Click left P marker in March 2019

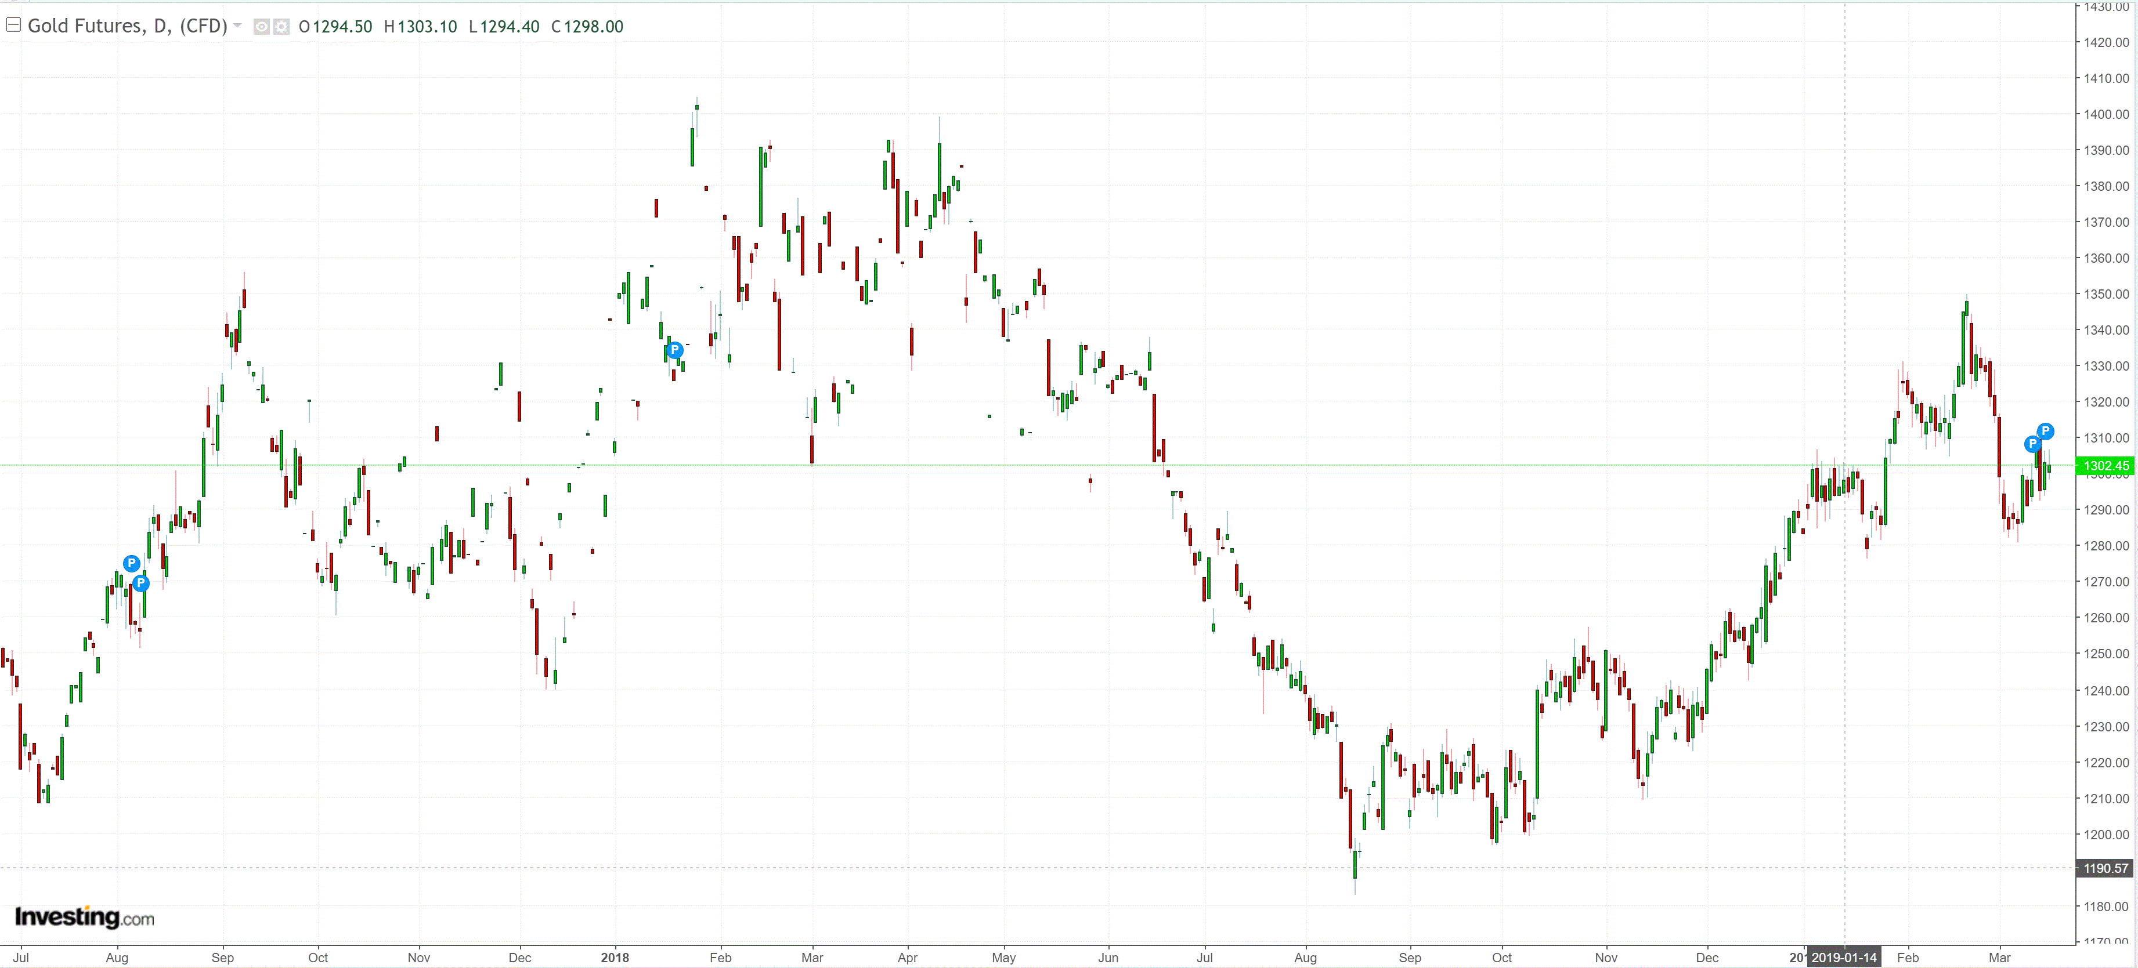tap(2032, 444)
